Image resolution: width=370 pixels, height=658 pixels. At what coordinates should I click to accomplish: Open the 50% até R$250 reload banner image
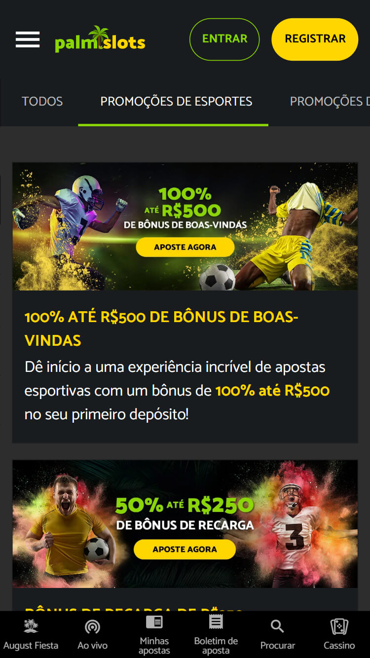(185, 524)
